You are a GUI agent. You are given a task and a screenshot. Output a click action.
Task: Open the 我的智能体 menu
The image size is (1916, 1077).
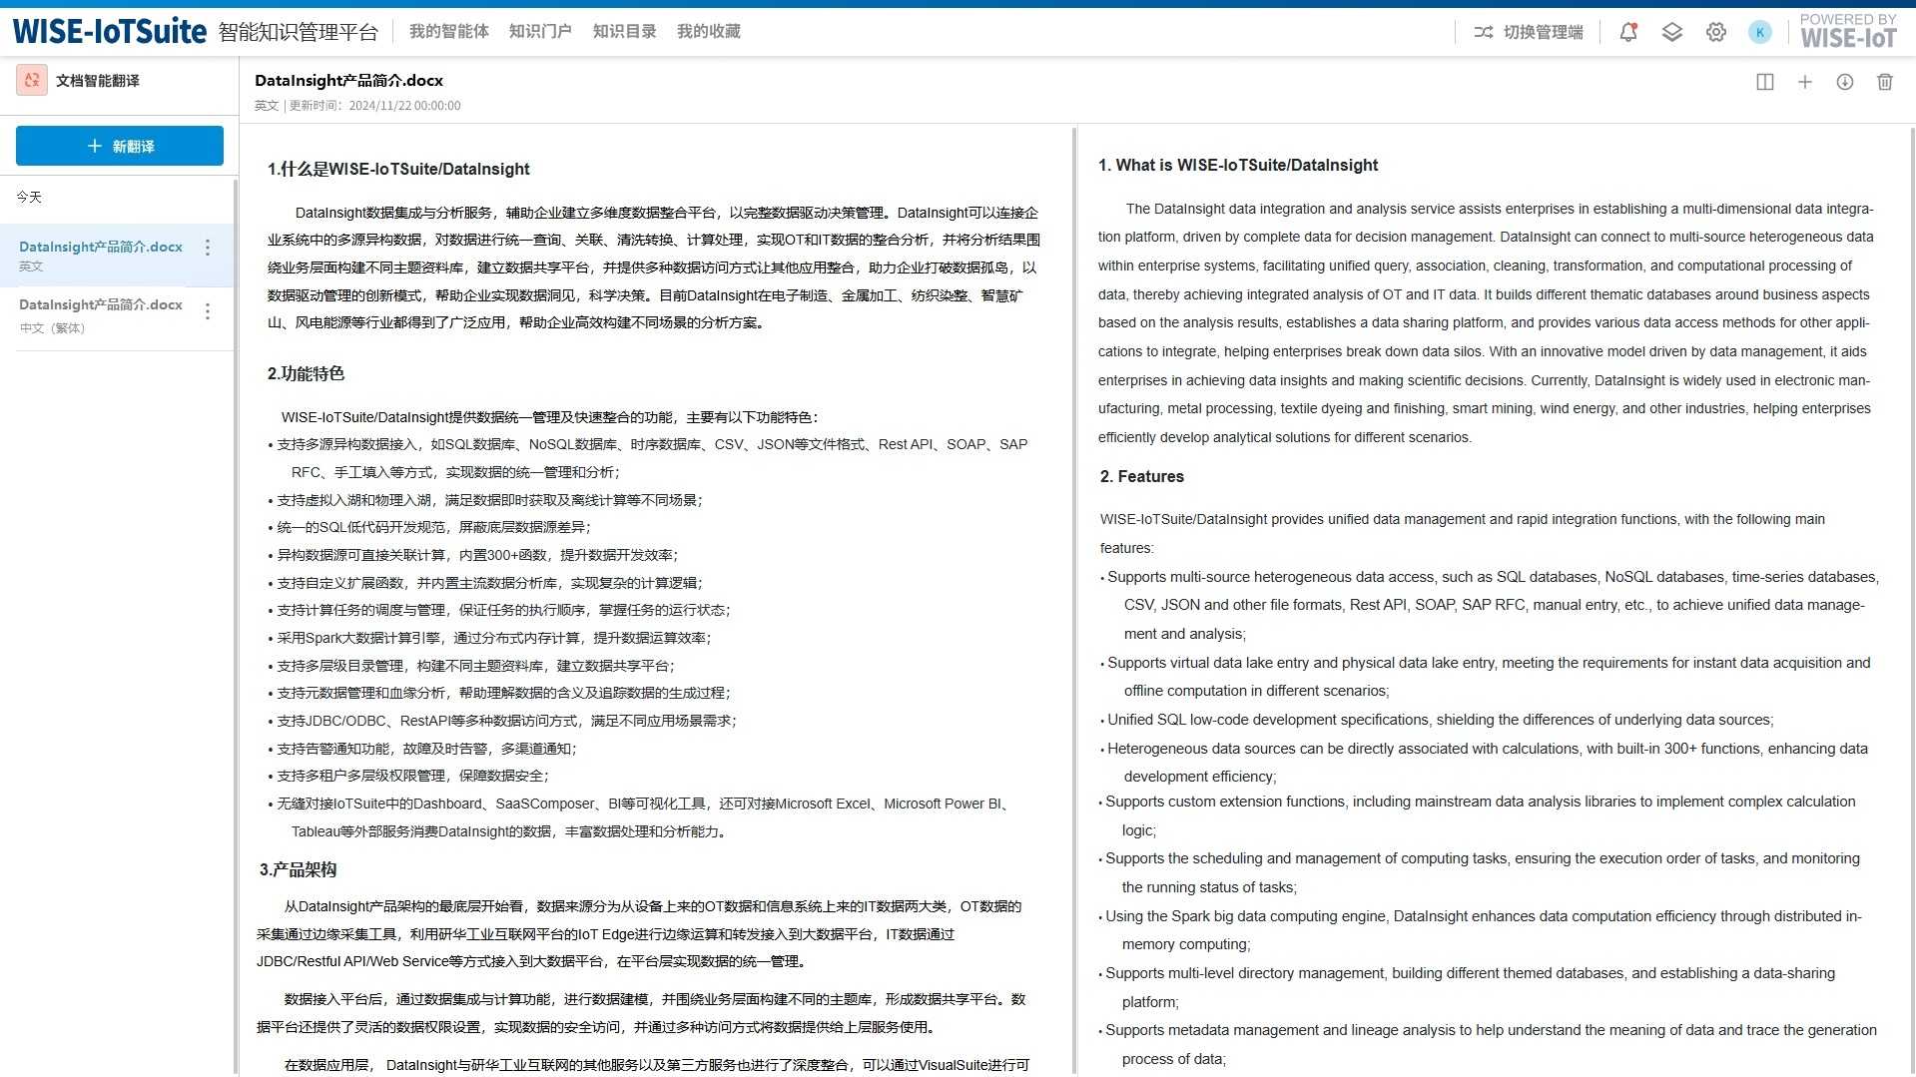(x=448, y=31)
